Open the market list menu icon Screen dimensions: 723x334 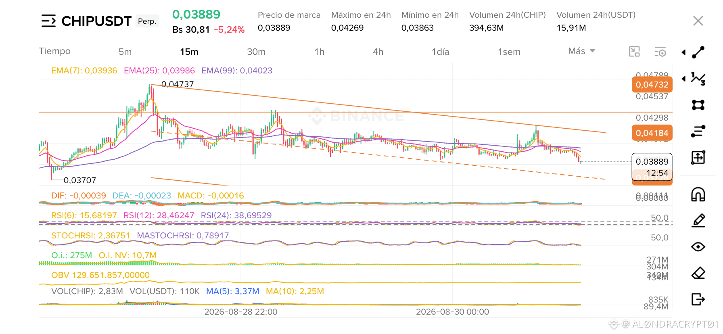(48, 21)
